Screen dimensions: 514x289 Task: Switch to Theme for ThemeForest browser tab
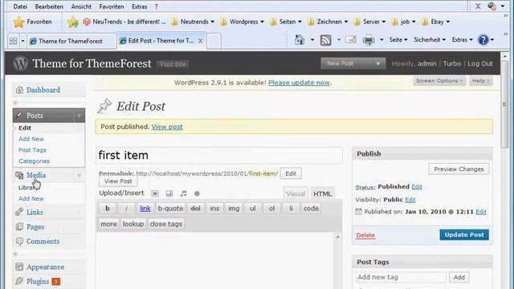pyautogui.click(x=71, y=41)
